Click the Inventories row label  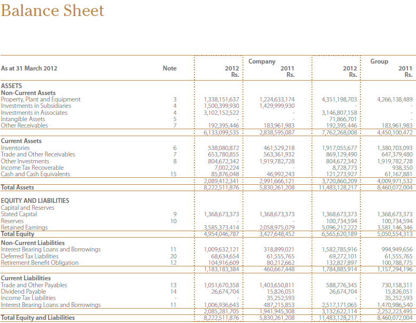(15, 148)
